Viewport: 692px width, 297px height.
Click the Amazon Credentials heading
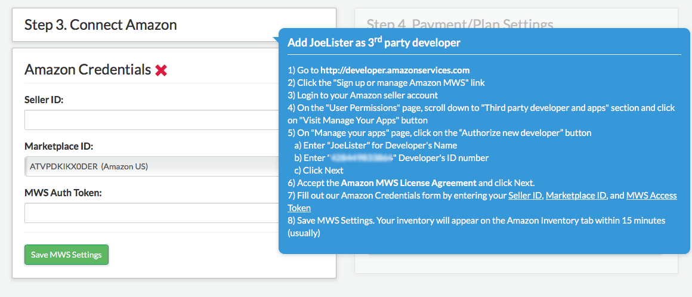88,70
